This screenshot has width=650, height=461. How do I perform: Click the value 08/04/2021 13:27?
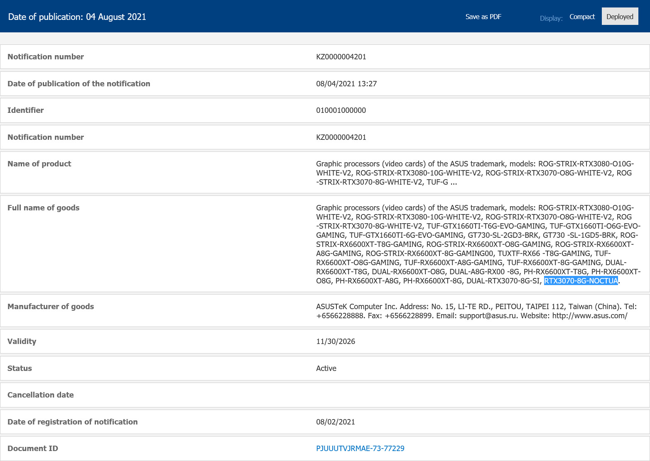click(346, 84)
